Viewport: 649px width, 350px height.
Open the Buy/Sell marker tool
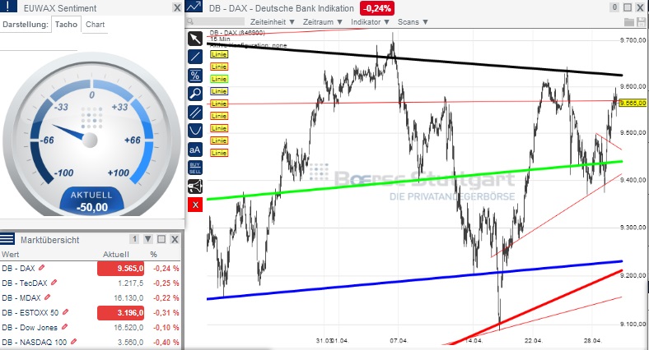click(x=195, y=168)
